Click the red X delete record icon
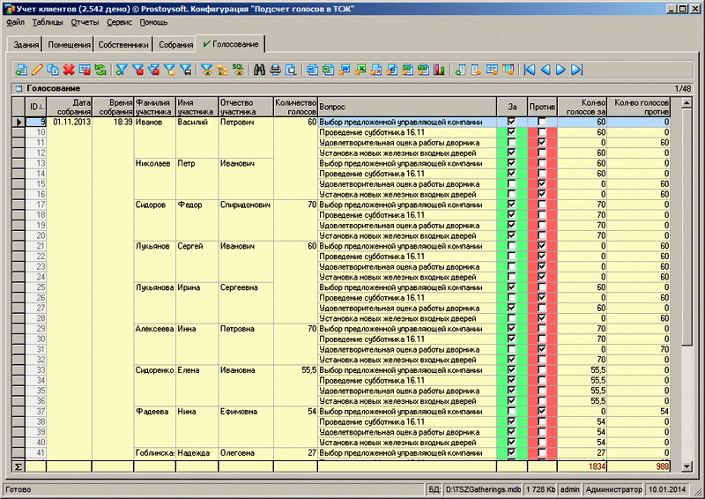The height and width of the screenshot is (499, 705). click(69, 70)
